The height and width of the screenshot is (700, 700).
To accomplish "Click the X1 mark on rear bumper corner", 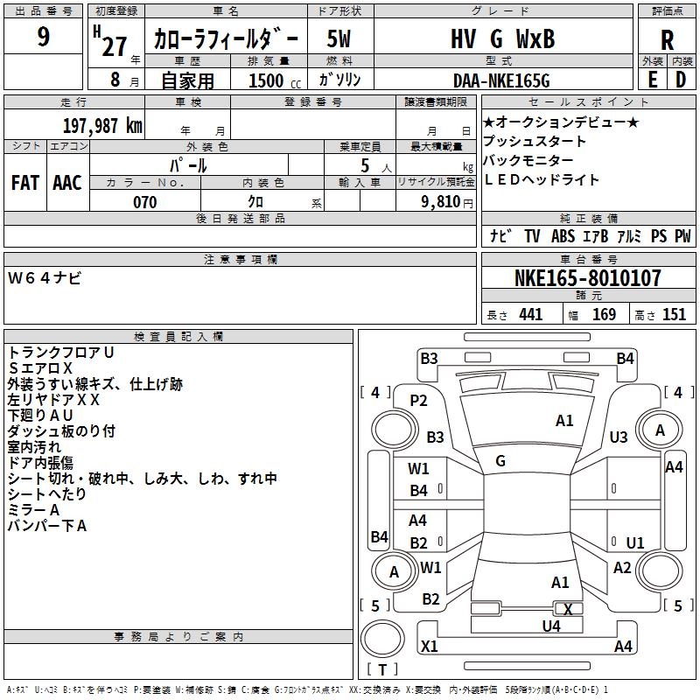I will point(429,647).
